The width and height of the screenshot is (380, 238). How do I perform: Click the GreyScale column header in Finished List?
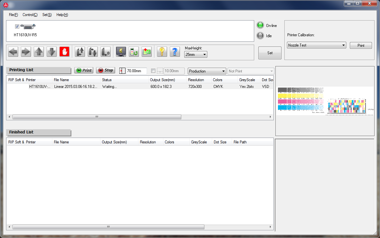coord(200,142)
